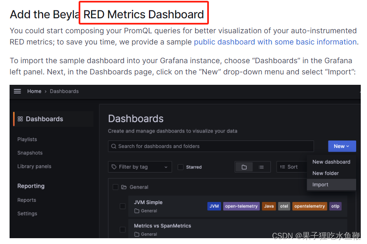This screenshot has height=244, width=367.
Task: Switch to folder view icon
Action: click(x=244, y=167)
